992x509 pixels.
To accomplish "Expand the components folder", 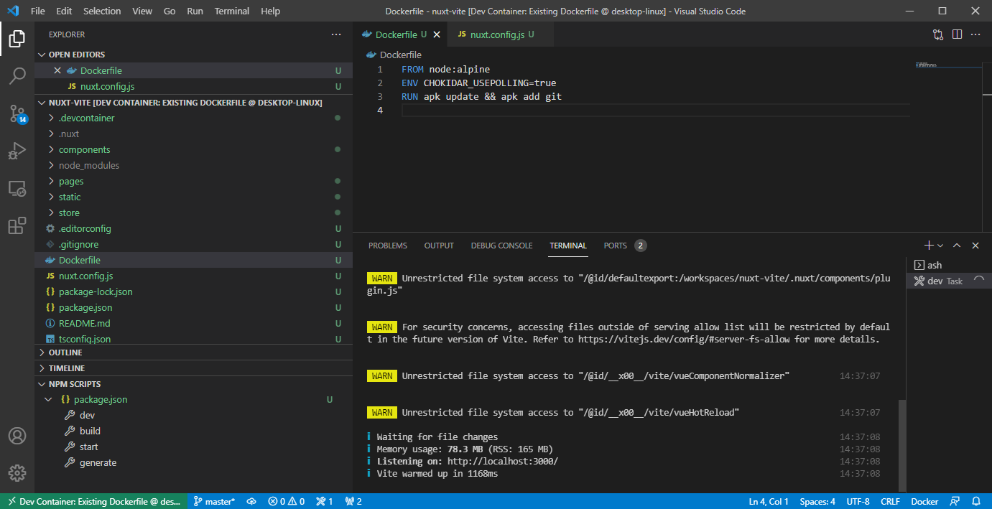I will click(x=84, y=150).
